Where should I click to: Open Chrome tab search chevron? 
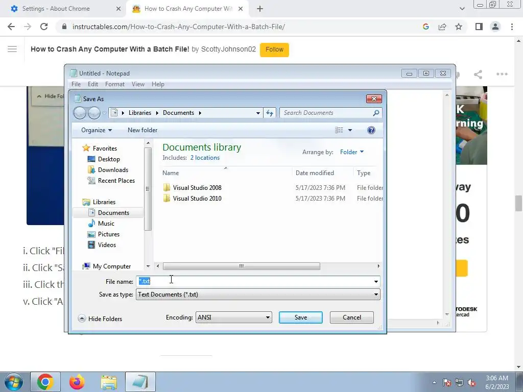(462, 9)
